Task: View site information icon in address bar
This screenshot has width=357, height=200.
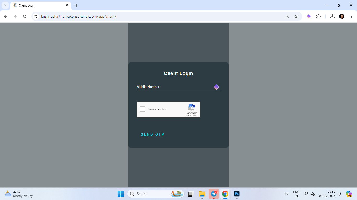Action: 36,16
